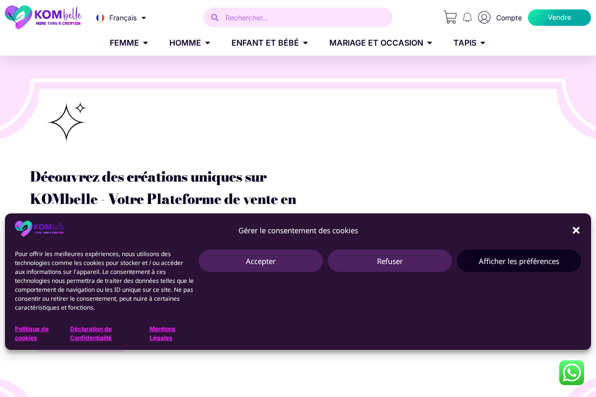Click the KOMbelle logo in header

pos(43,17)
